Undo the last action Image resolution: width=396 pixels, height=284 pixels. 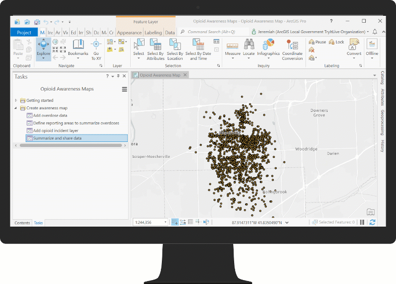coord(46,22)
